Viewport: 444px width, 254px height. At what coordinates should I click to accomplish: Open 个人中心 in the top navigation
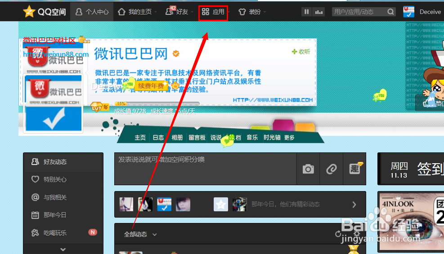coord(92,12)
